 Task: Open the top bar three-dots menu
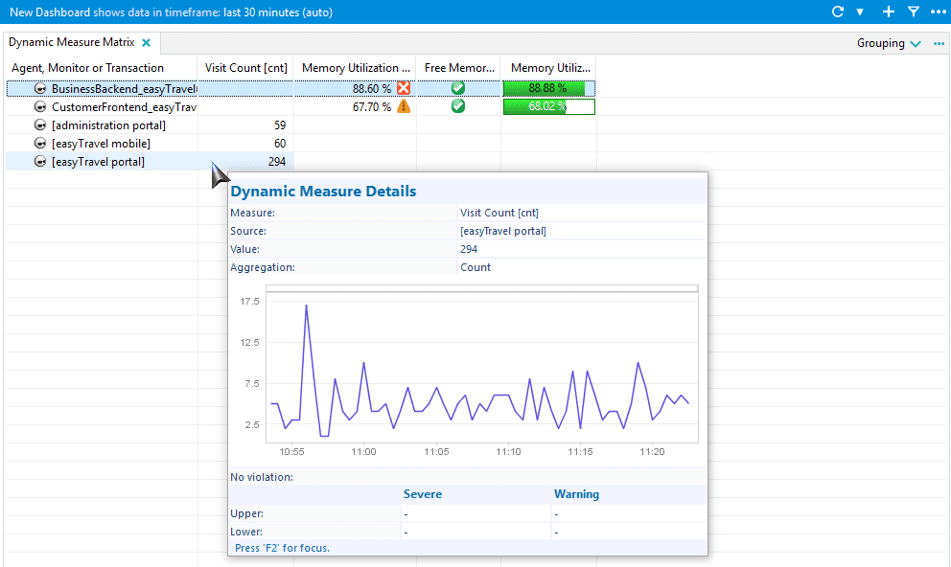939,12
